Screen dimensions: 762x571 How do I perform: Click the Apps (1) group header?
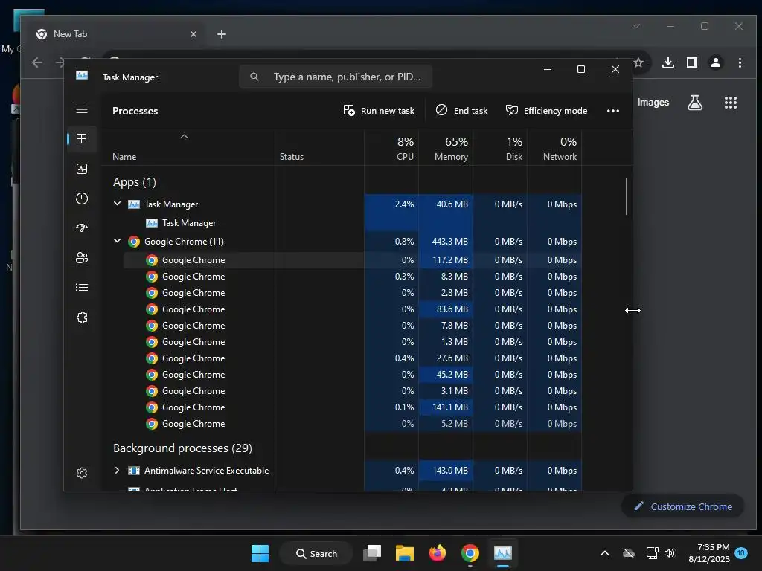(x=135, y=182)
